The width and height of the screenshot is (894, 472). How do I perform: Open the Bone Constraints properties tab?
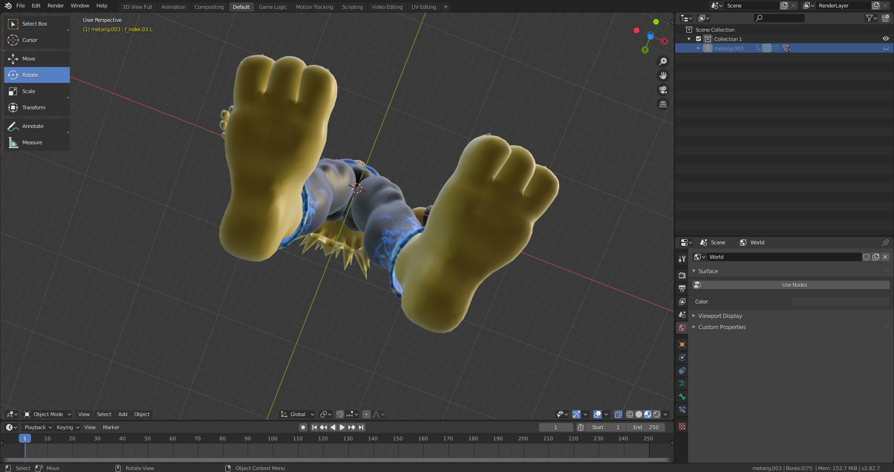[682, 410]
